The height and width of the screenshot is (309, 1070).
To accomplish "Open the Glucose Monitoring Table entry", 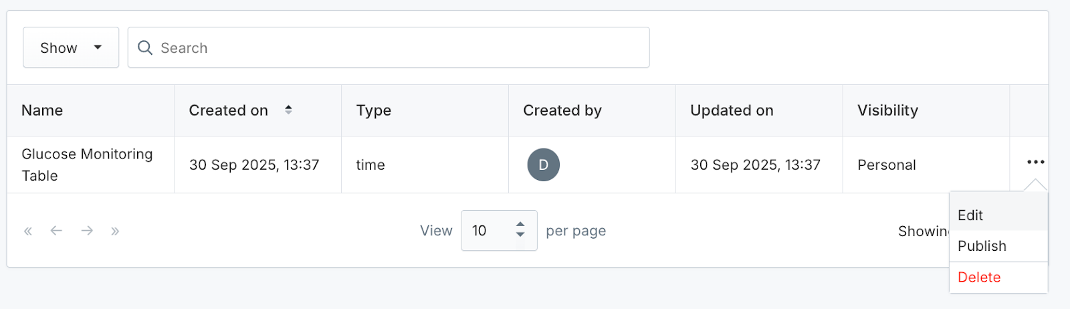I will [x=87, y=165].
